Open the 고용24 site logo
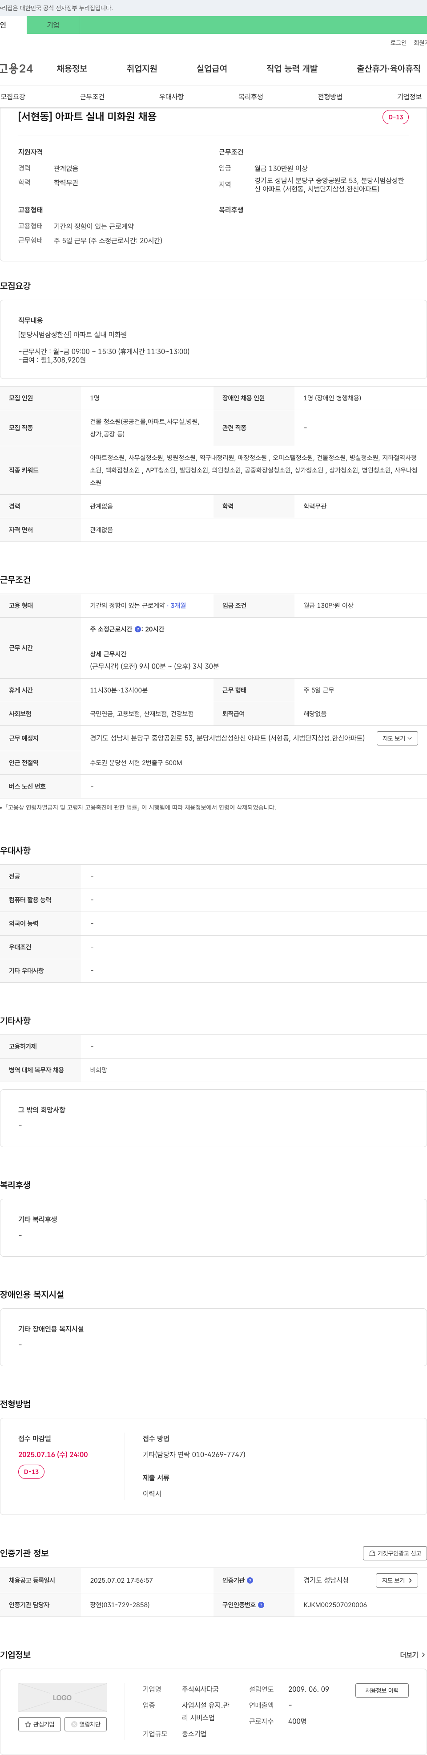 pyautogui.click(x=16, y=68)
